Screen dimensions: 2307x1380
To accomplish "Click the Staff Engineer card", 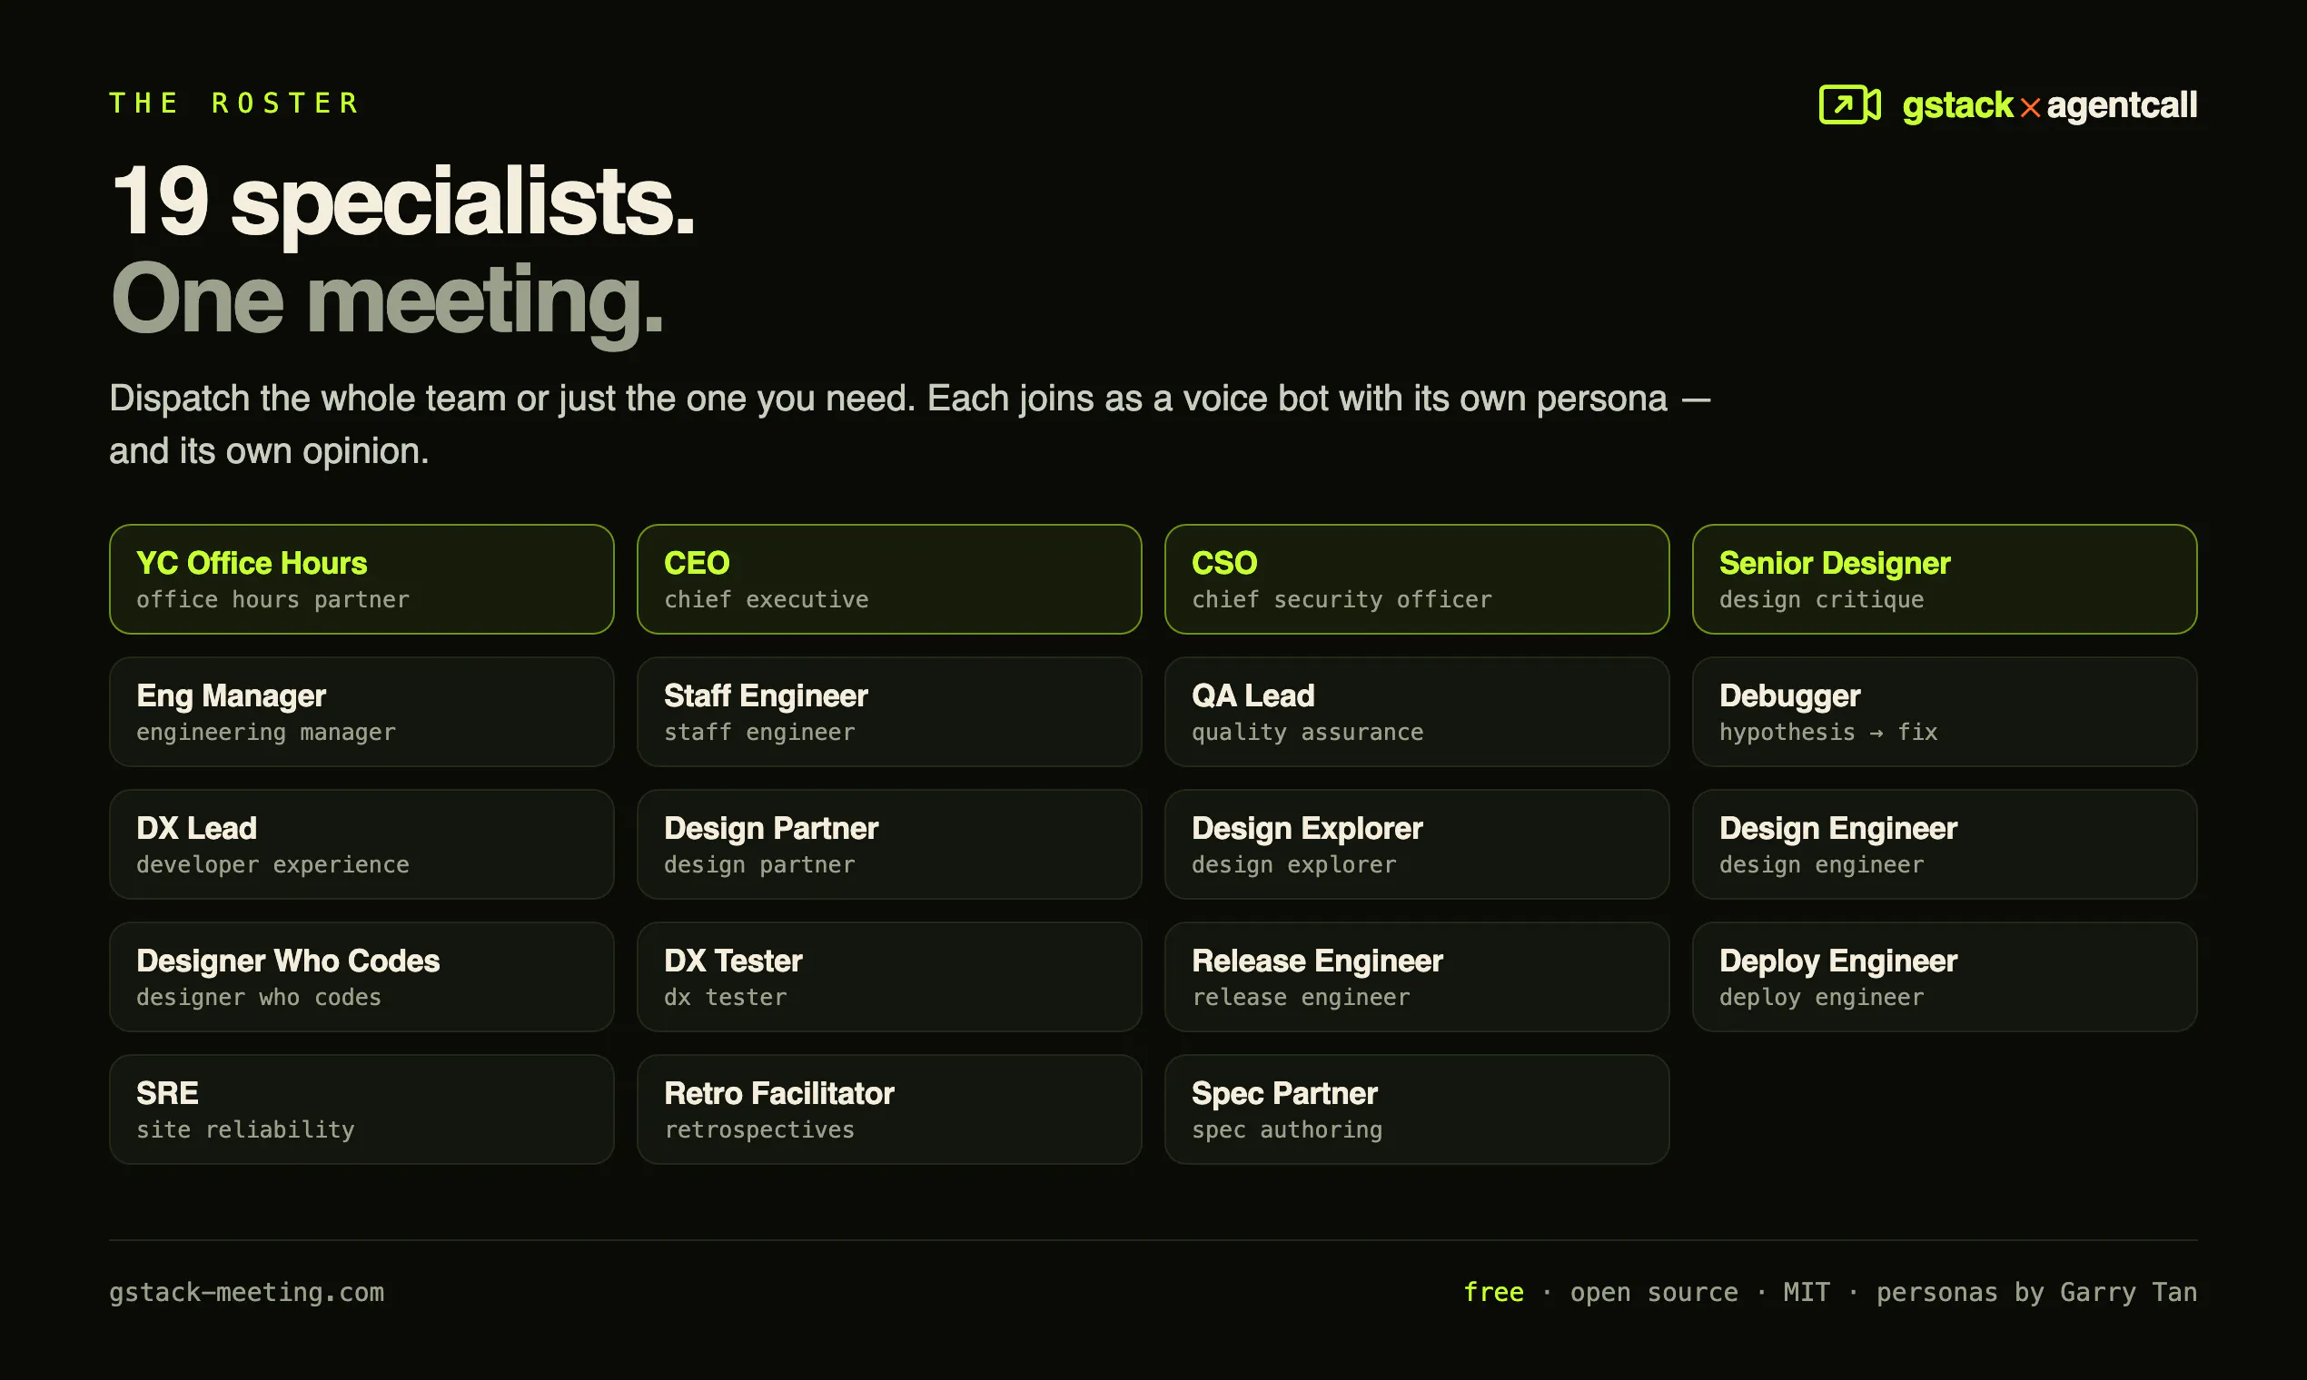I will [889, 713].
